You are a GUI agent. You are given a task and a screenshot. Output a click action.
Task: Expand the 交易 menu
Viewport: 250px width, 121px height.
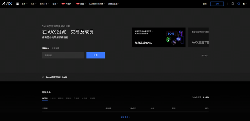pos(33,4)
